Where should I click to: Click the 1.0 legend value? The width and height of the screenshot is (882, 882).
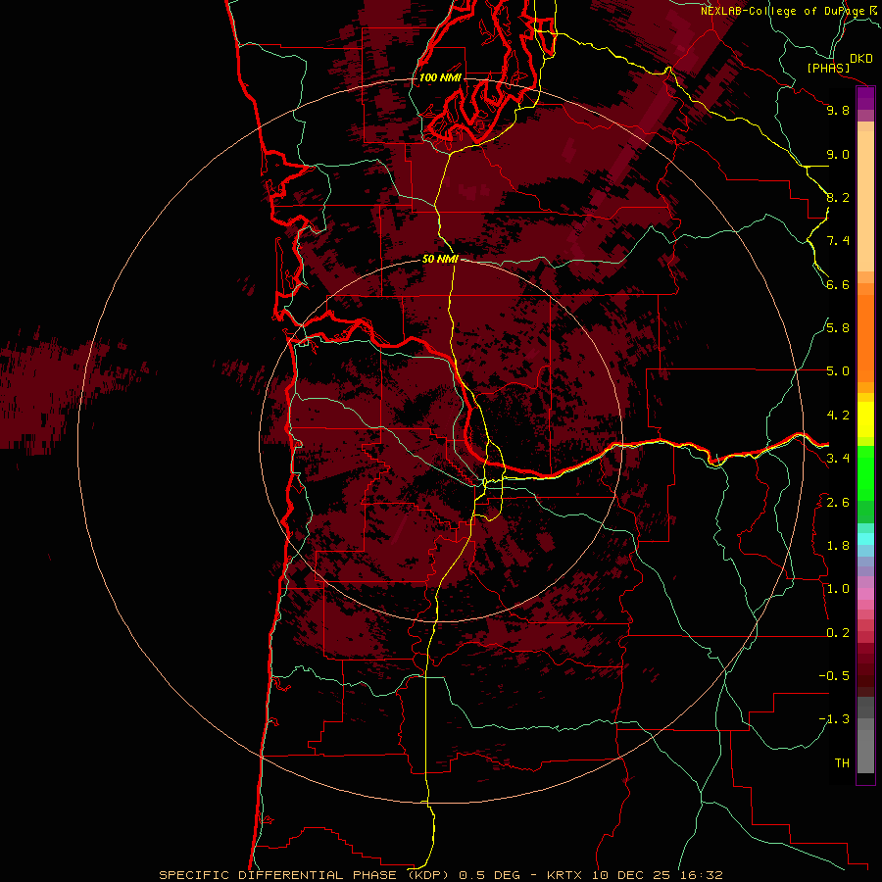pyautogui.click(x=838, y=589)
